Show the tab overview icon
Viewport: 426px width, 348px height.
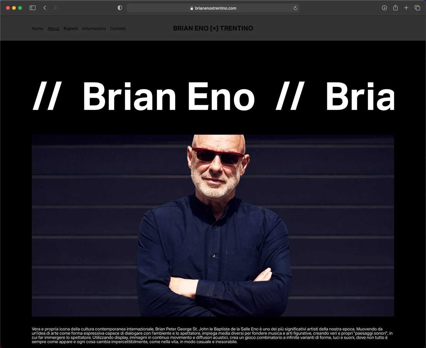[x=417, y=8]
